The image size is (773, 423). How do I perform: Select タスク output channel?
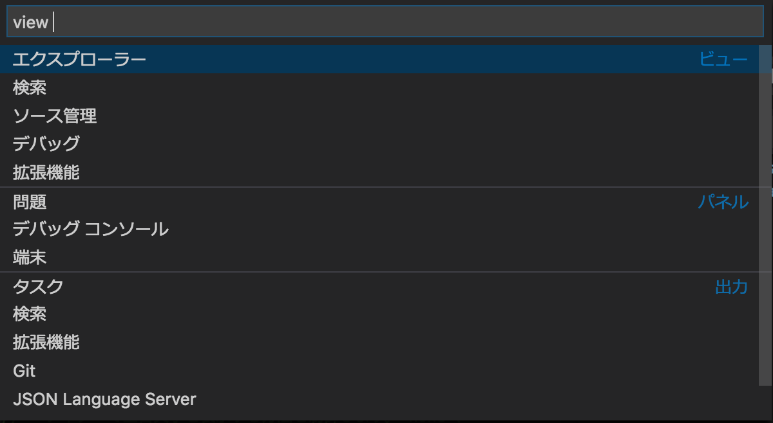point(38,286)
